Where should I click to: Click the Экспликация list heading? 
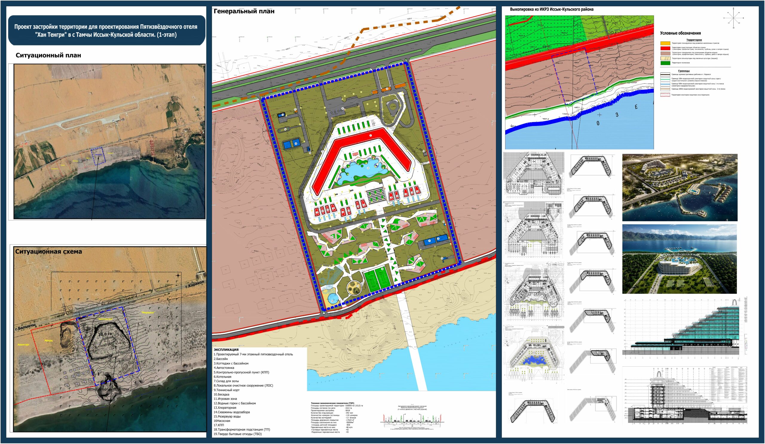click(x=226, y=350)
